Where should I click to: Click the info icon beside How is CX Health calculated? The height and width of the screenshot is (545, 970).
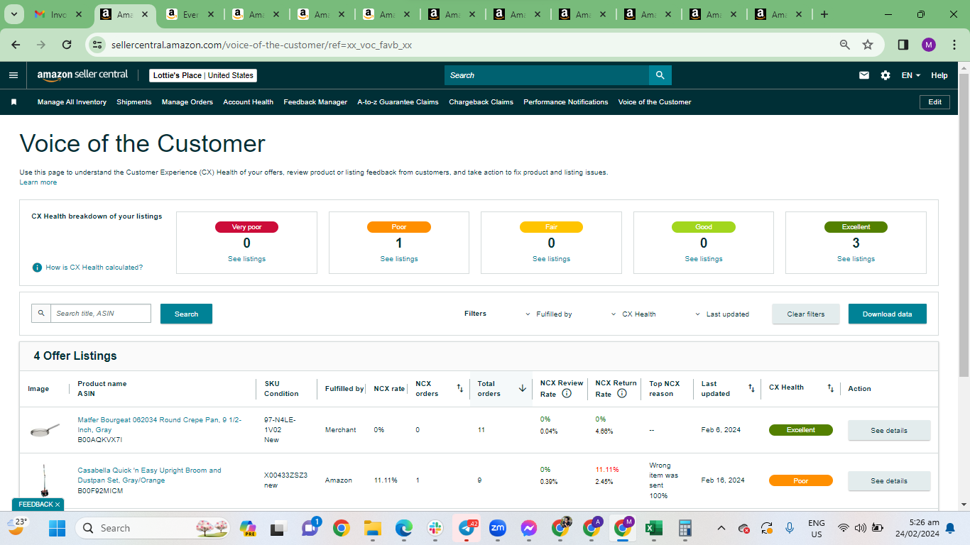(37, 268)
